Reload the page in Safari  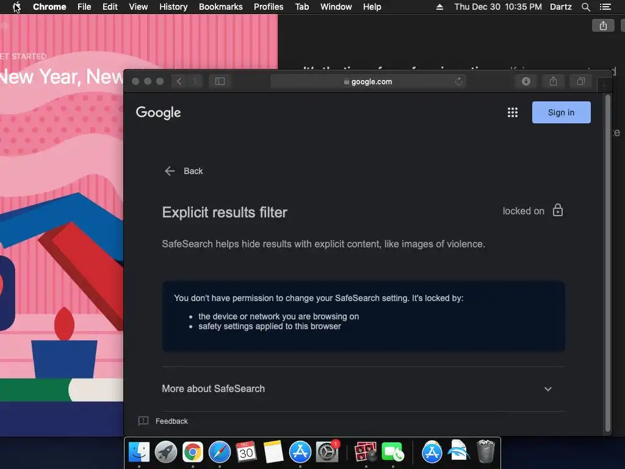(459, 81)
